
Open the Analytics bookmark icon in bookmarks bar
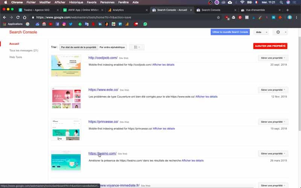point(127,24)
